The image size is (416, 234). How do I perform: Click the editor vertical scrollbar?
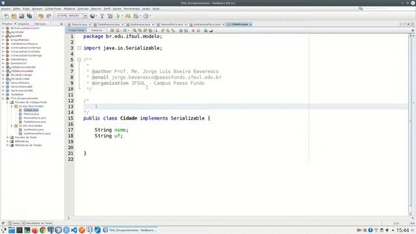coord(410,125)
